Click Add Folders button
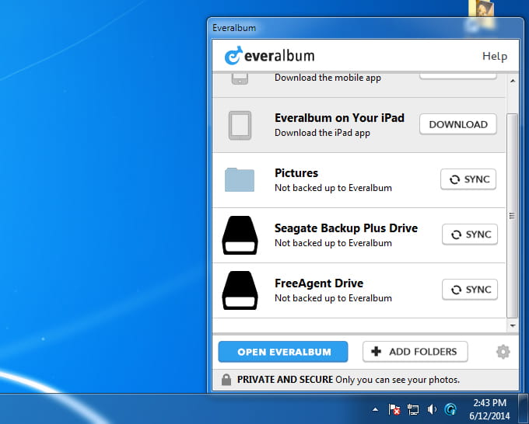The image size is (529, 424). [415, 352]
